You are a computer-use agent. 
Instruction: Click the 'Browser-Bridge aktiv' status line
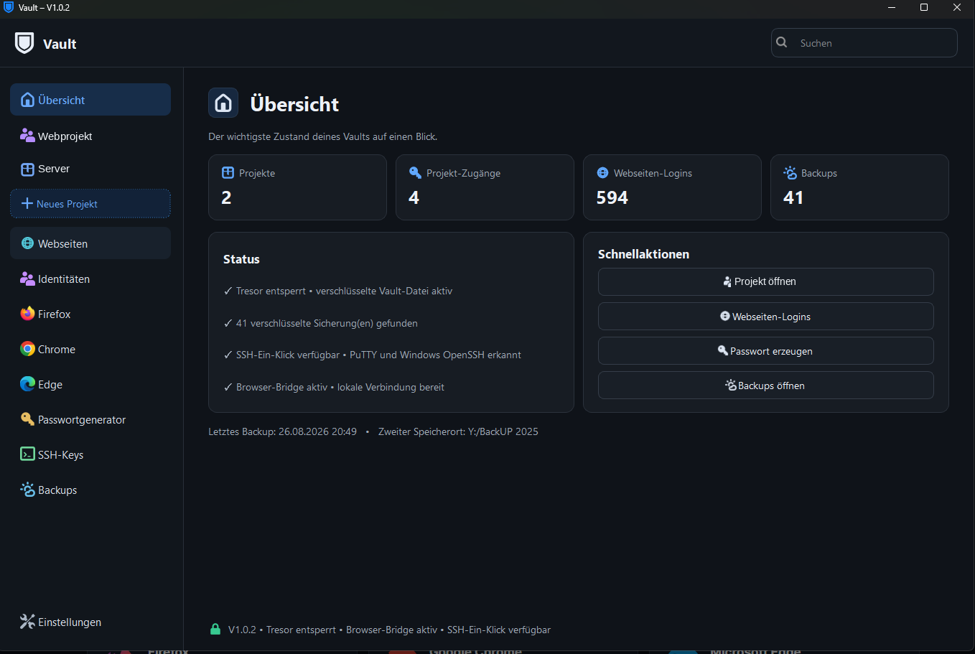[334, 387]
